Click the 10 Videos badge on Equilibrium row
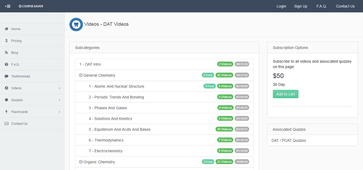363x170 pixels. click(x=224, y=129)
